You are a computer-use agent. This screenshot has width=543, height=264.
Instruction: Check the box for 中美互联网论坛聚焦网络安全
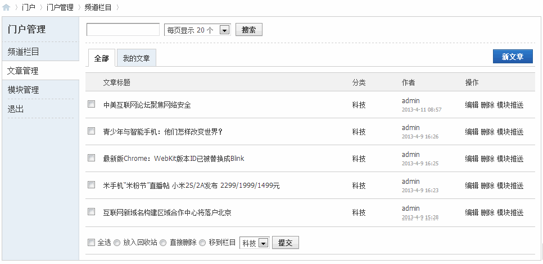click(92, 104)
